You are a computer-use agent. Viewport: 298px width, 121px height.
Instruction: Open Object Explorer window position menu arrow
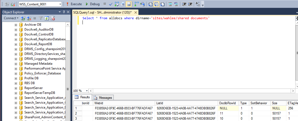click(x=60, y=12)
